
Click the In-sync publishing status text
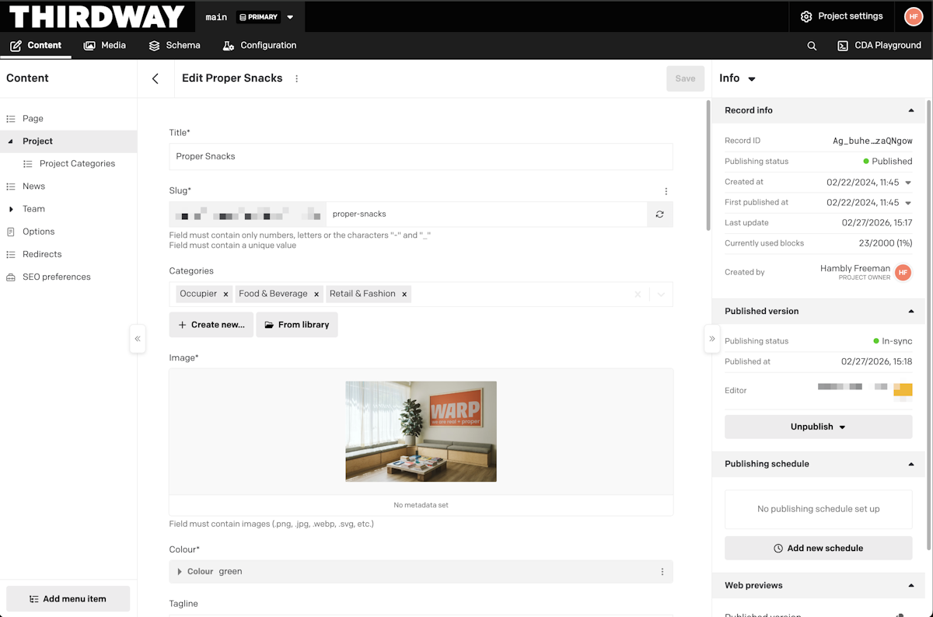tap(896, 341)
